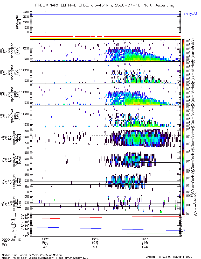The height and width of the screenshot is (259, 201).
Task: Click the latitude value '71.5'
Action: (x=145, y=242)
